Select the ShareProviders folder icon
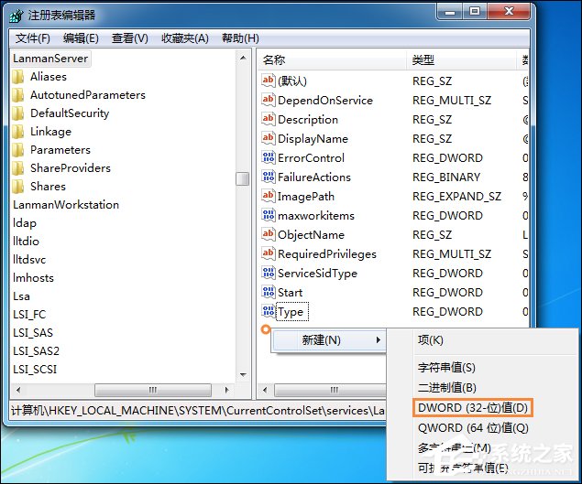 (x=17, y=168)
